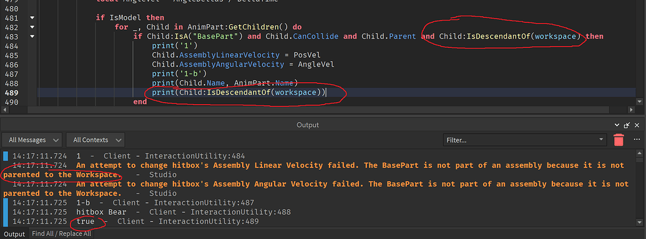
Task: Open the All Messages dropdown
Action: pos(32,140)
